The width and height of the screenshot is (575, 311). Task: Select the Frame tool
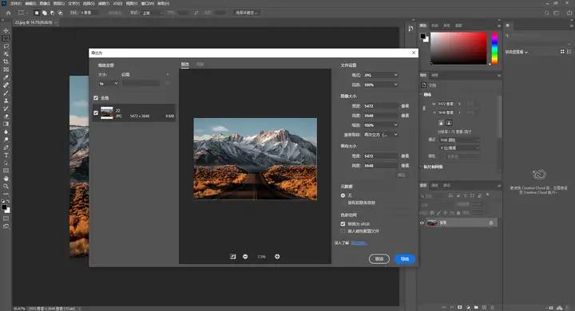coord(6,69)
